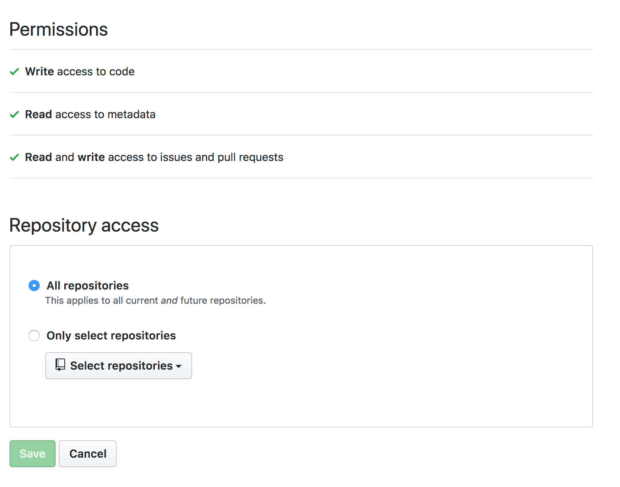Click the Save button
Image resolution: width=620 pixels, height=487 pixels.
click(x=32, y=453)
